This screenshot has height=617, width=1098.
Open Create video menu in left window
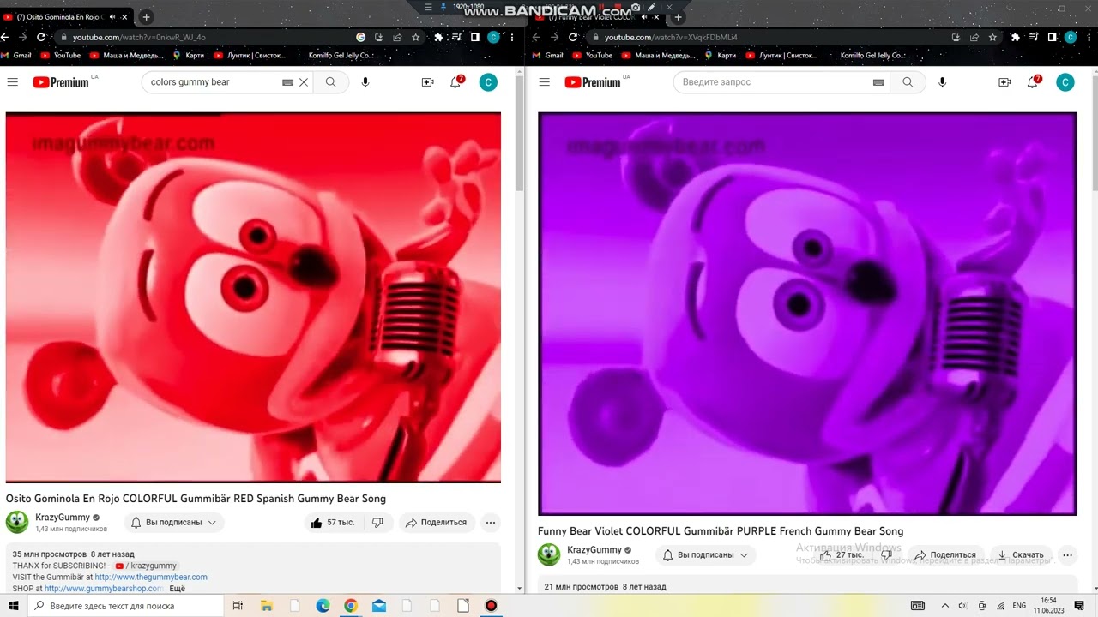click(427, 82)
